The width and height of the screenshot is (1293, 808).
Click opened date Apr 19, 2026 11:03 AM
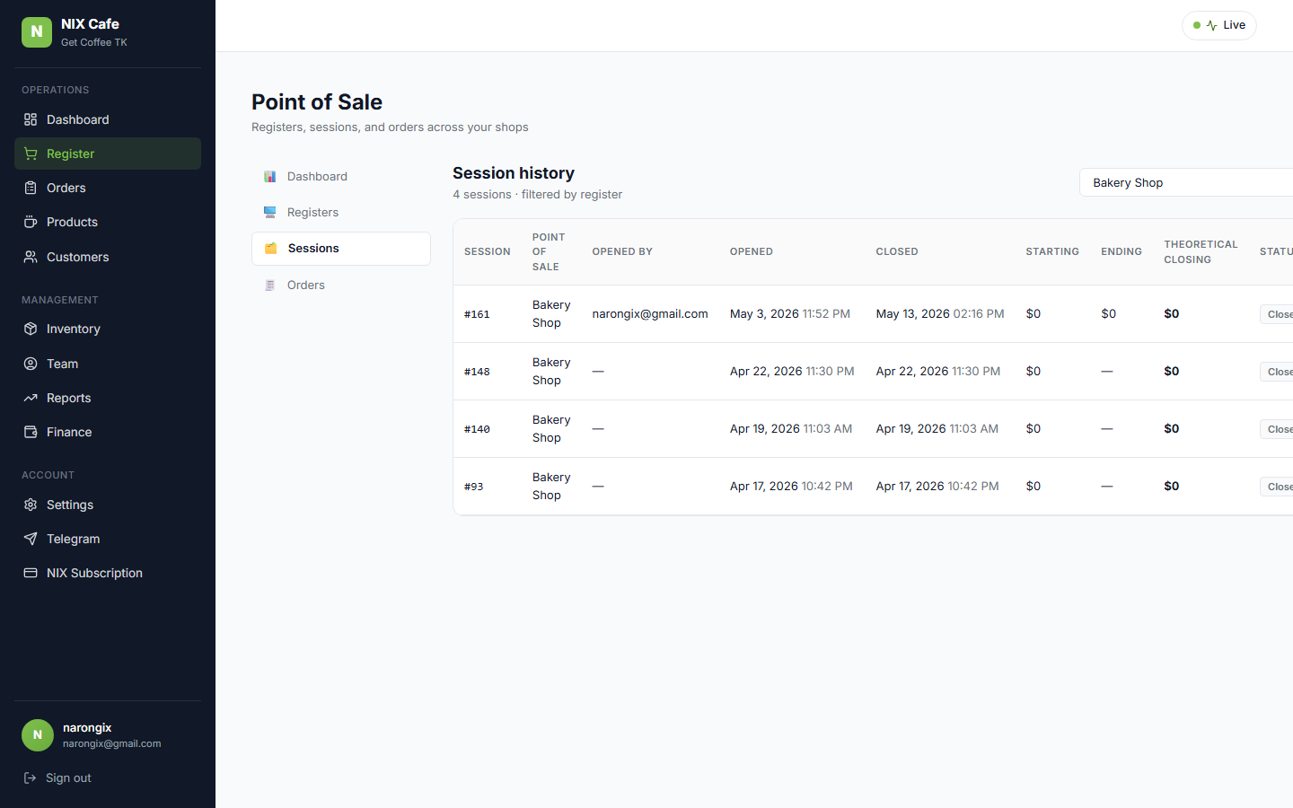click(791, 429)
